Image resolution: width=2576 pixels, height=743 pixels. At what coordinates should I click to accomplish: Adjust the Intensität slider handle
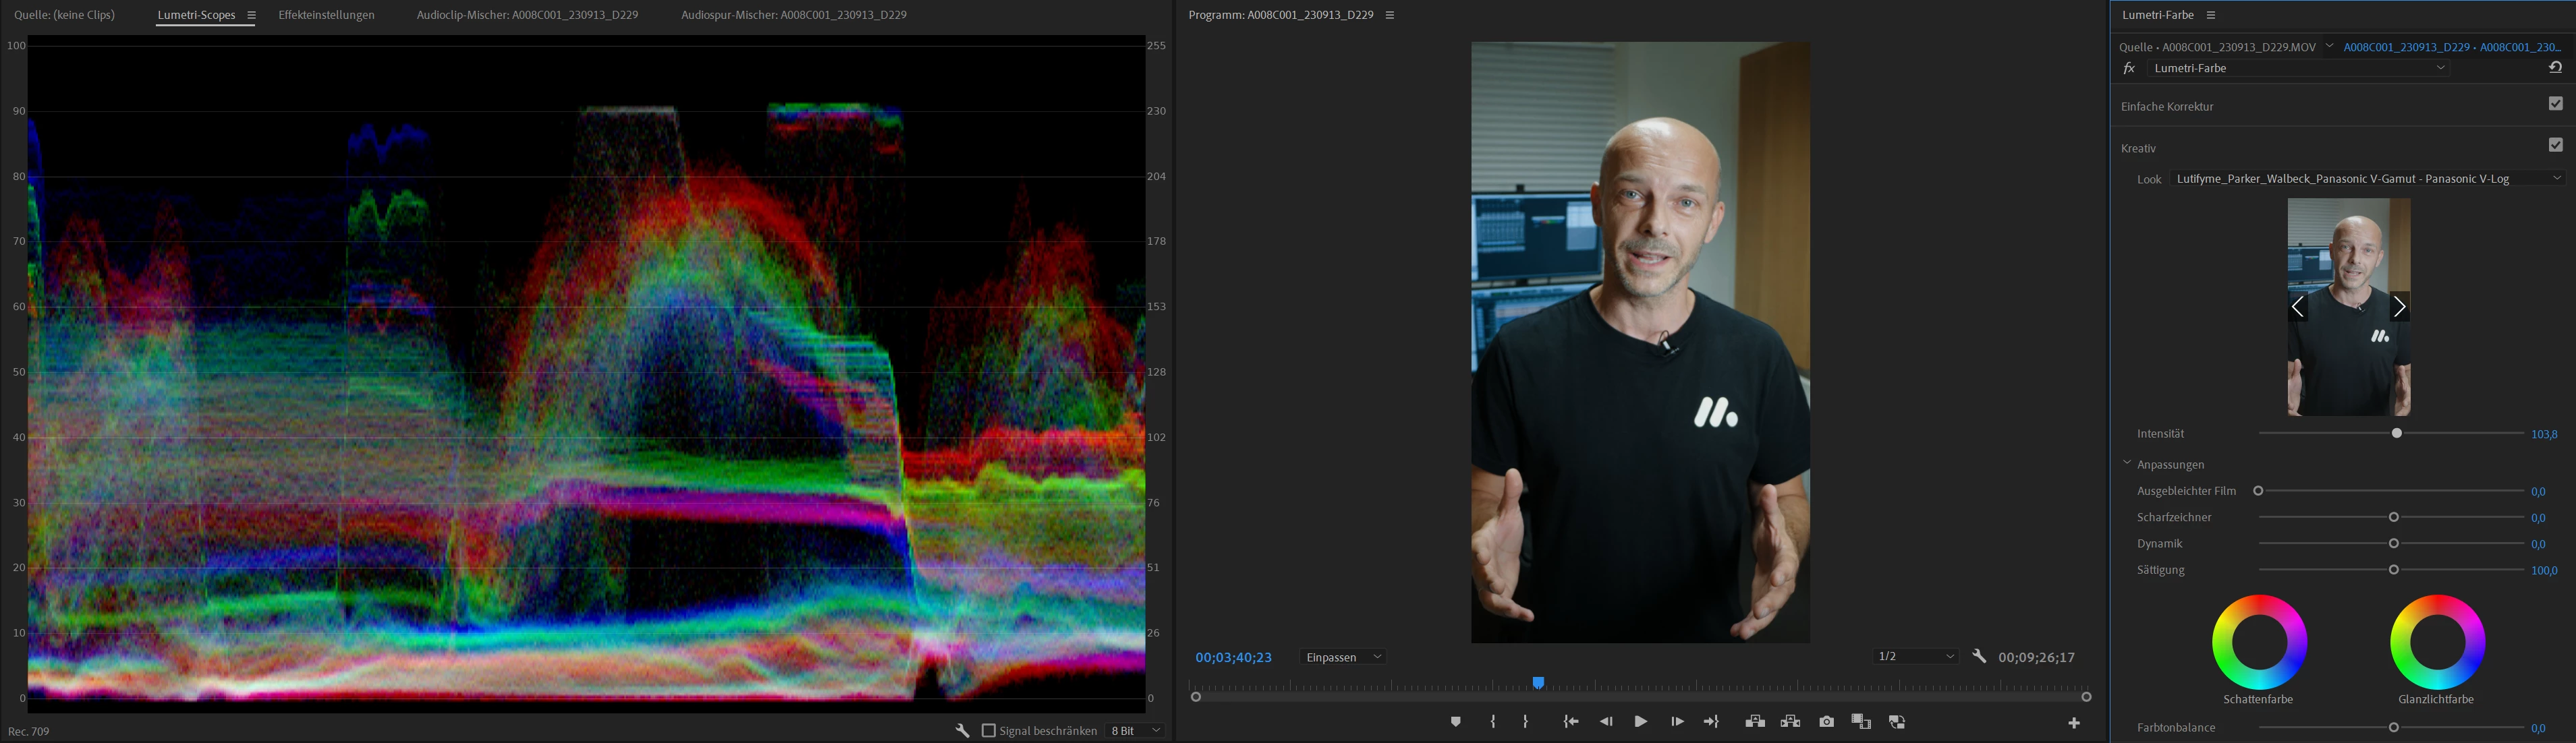[x=2397, y=434]
